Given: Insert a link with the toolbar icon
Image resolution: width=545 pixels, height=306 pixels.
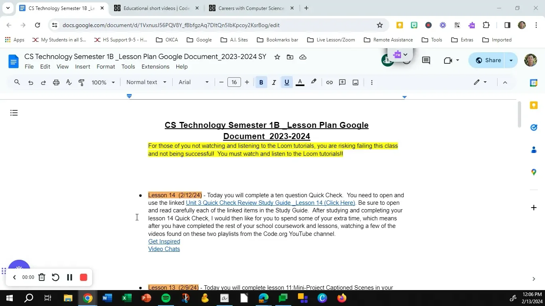Looking at the screenshot, I should pyautogui.click(x=329, y=82).
